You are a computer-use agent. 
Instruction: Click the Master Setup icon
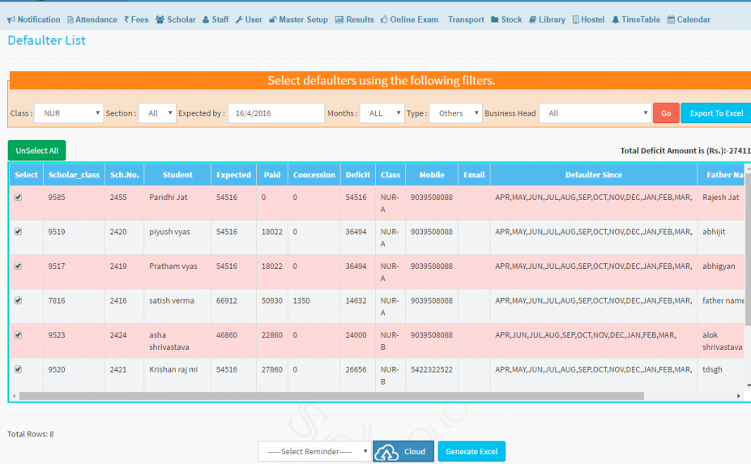point(273,19)
